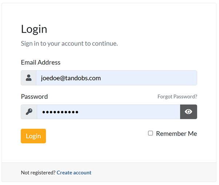
Task: Show password using the eye icon
Action: [188, 112]
